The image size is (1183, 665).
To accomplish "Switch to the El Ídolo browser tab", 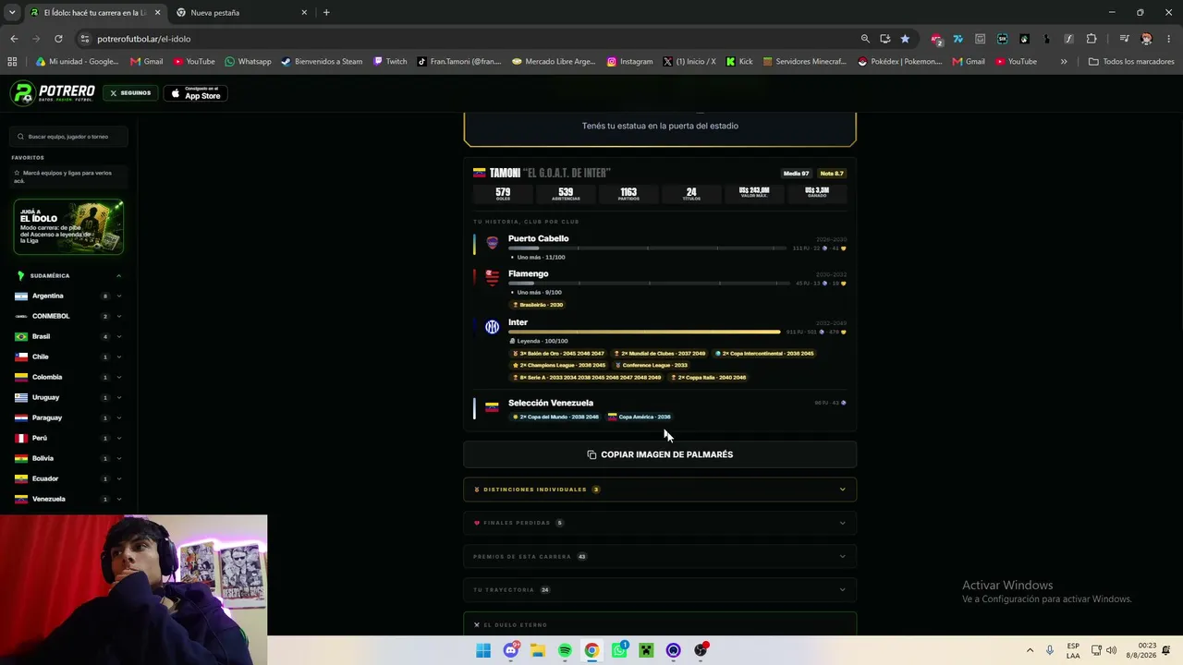I will coord(94,13).
